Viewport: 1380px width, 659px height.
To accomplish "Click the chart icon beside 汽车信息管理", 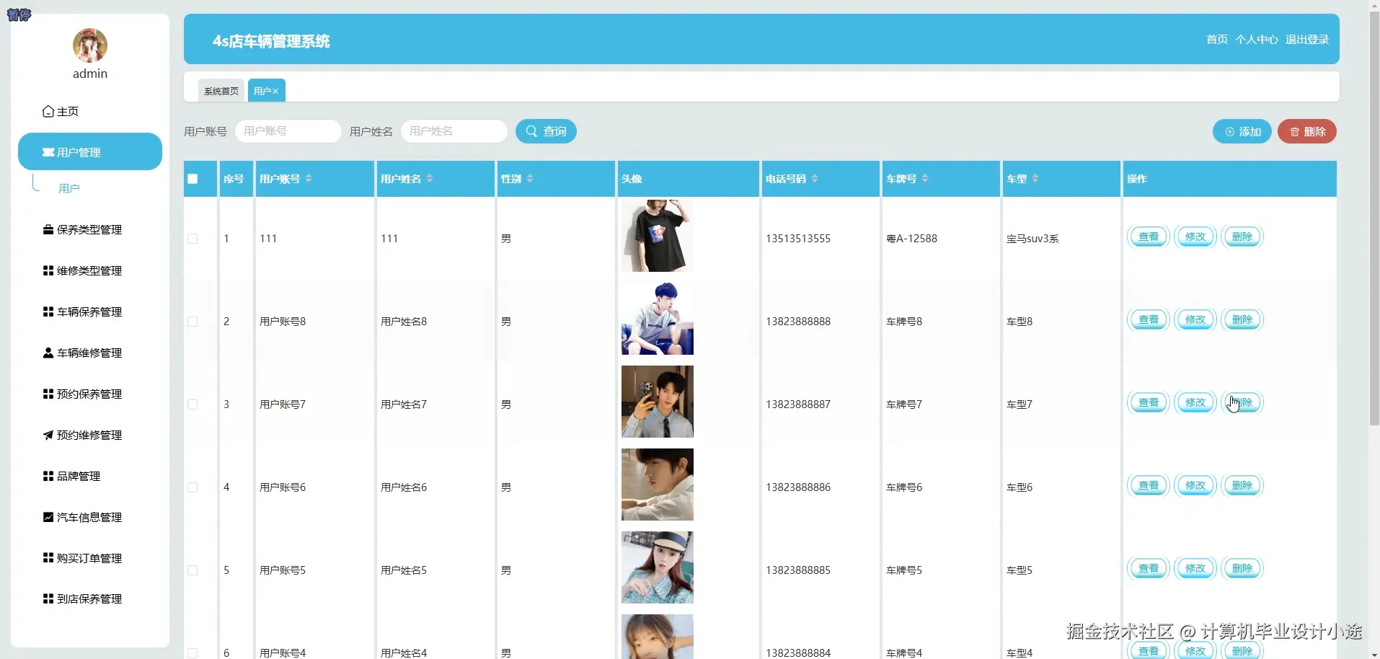I will 48,518.
